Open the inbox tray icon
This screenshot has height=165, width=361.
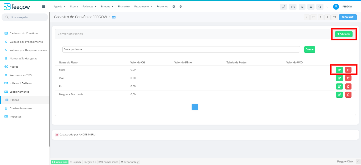pyautogui.click(x=293, y=7)
